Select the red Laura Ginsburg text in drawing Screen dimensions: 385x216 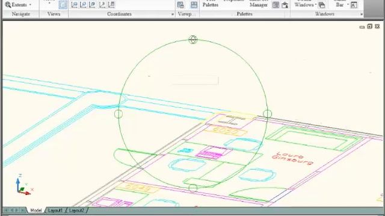293,158
